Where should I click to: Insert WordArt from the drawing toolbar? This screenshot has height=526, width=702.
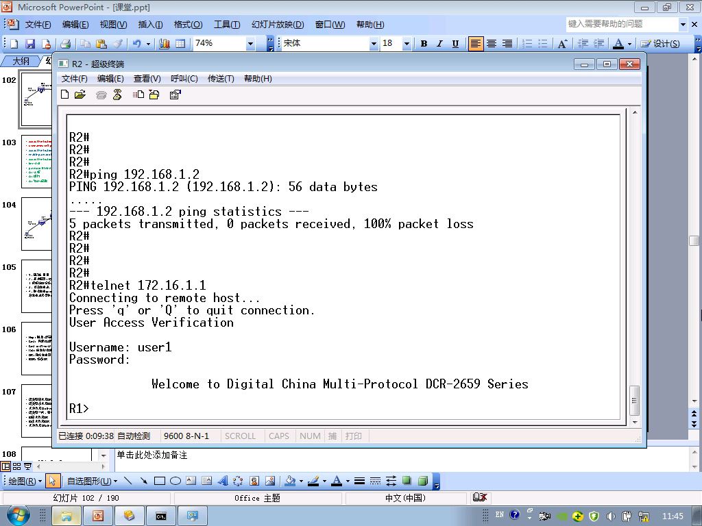pos(223,481)
